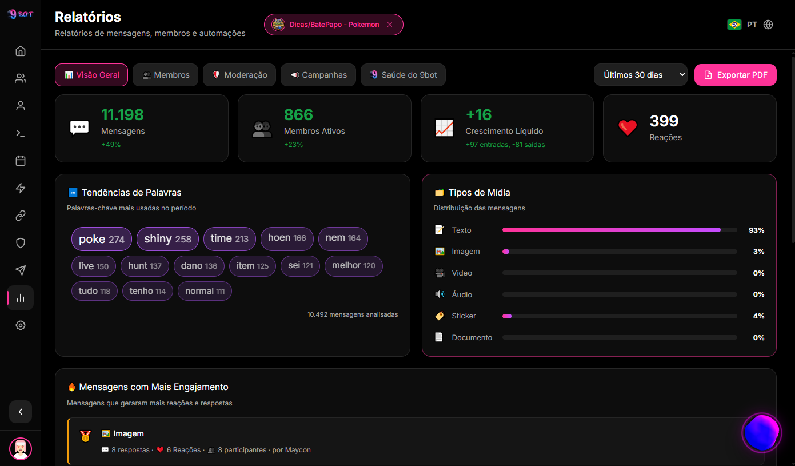Click the time 213 keyword chip
795x466 pixels.
tap(230, 239)
